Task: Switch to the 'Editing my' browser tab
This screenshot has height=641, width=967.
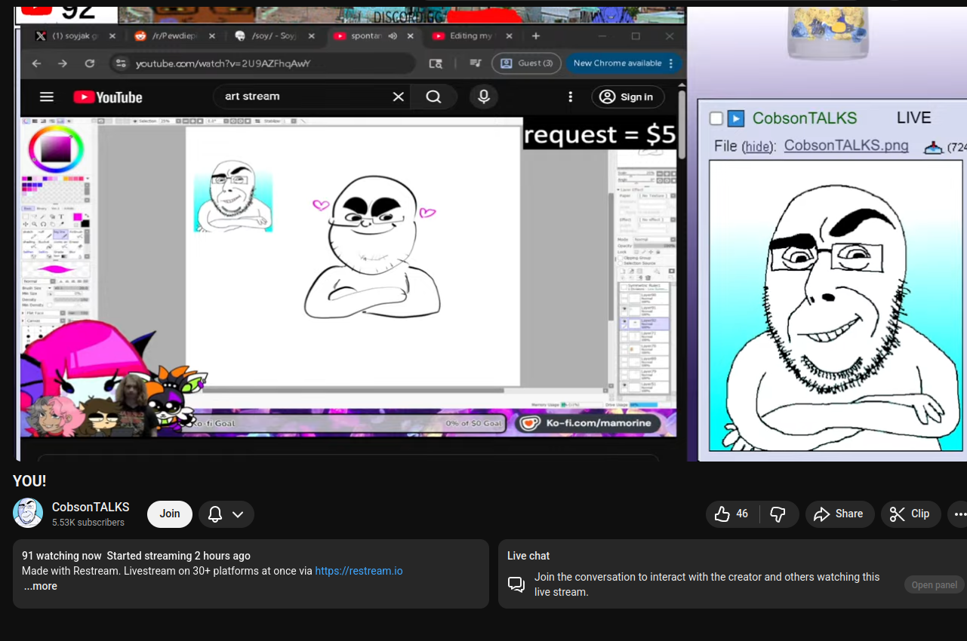Action: [x=470, y=36]
